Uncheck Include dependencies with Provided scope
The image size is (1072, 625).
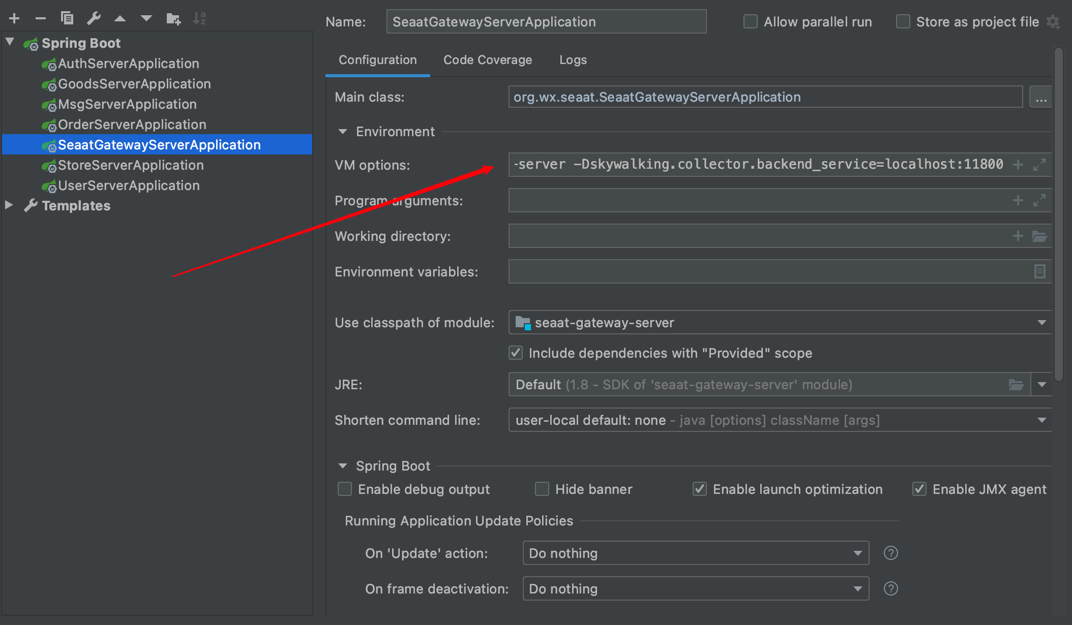516,353
